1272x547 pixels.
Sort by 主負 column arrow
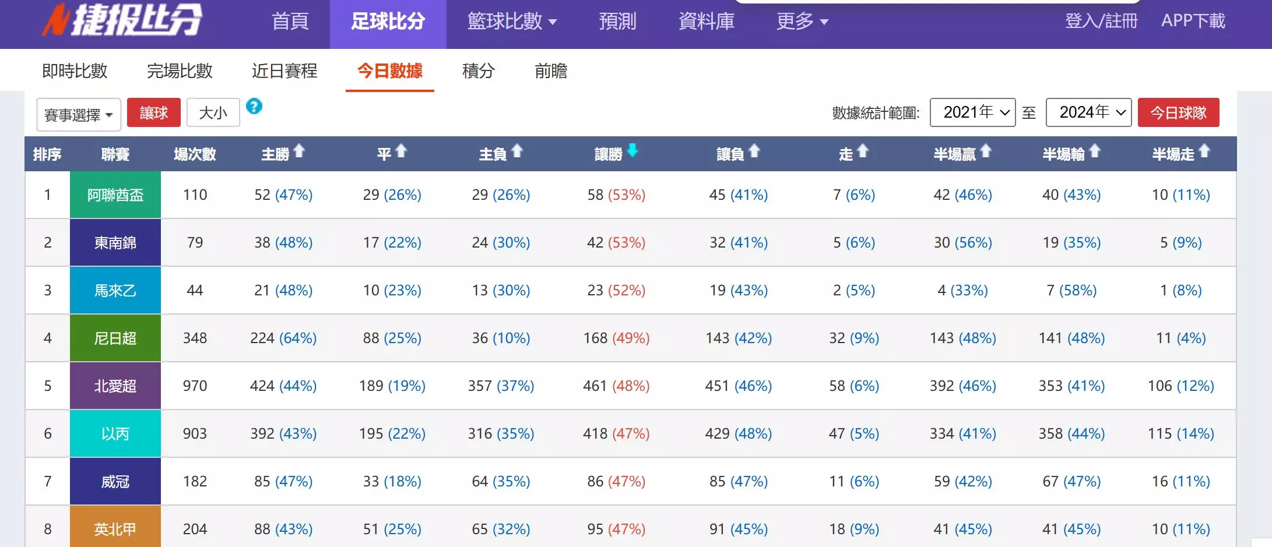point(517,151)
